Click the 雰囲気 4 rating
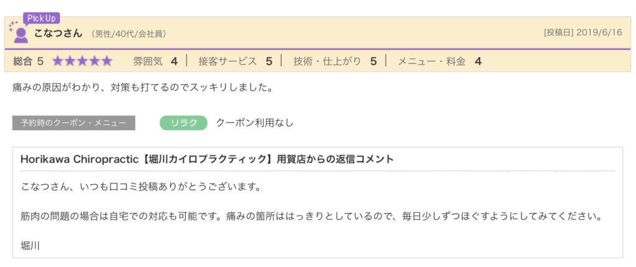The width and height of the screenshot is (636, 267). (155, 61)
